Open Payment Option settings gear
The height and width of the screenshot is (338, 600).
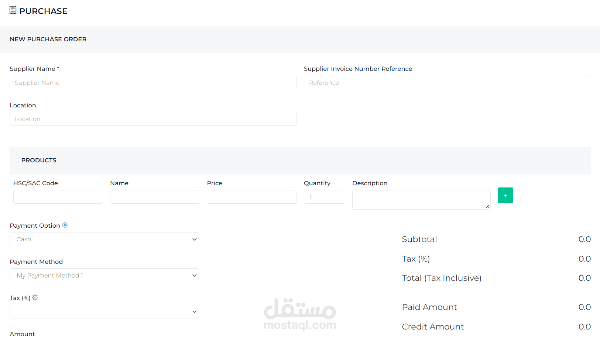(65, 225)
